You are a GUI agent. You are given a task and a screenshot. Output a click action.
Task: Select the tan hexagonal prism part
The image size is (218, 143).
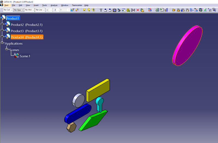click(71, 127)
